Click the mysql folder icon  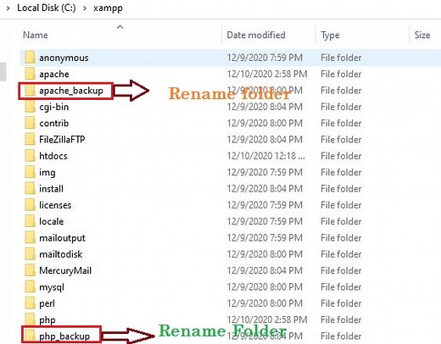coord(30,287)
